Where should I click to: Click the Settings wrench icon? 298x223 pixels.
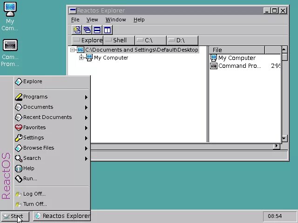pos(19,138)
